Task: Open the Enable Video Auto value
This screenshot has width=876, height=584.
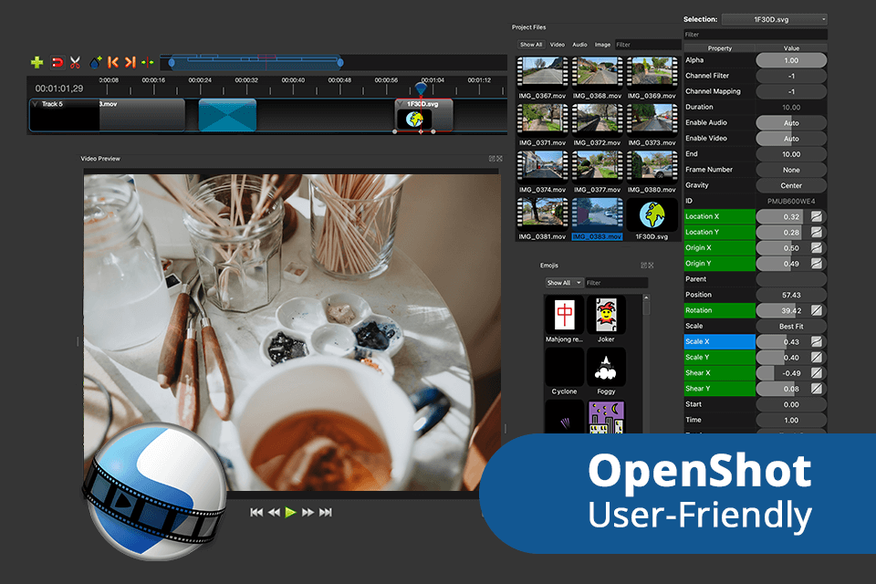Action: (x=791, y=138)
